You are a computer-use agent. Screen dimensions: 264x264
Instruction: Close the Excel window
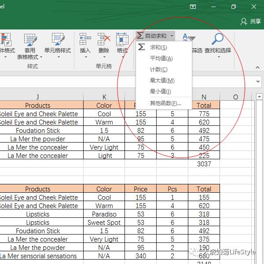(254, 7)
